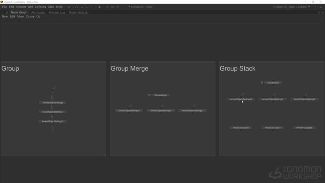Click the input port above ArnoldObjectSettings
The image size is (325, 183).
[x=53, y=92]
